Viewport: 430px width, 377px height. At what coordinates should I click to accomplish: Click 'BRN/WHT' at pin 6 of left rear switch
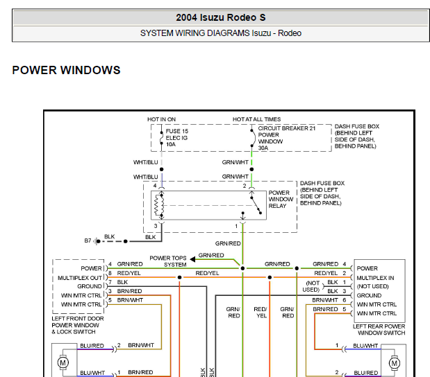pos(325,300)
